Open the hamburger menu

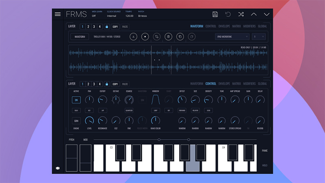coord(58,14)
